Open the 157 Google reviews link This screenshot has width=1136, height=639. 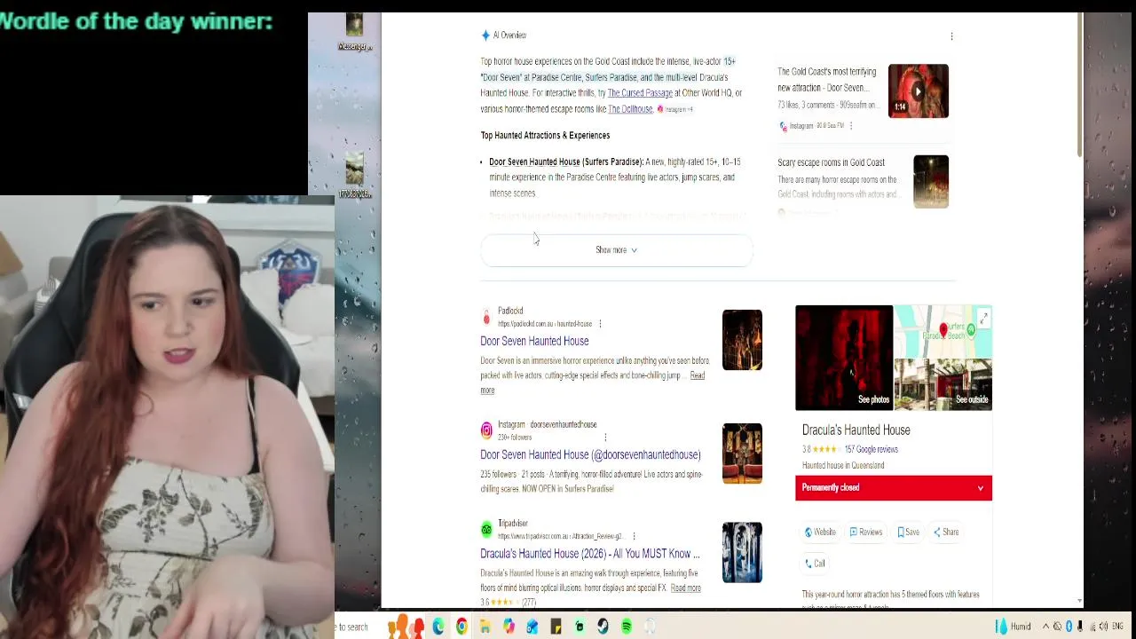(x=871, y=449)
